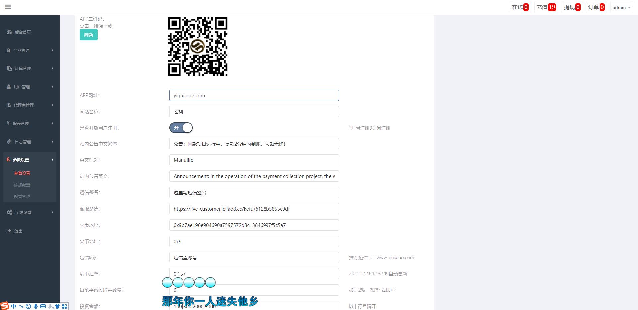
Task: Open 添加配置 submenu item
Action: pyautogui.click(x=22, y=185)
